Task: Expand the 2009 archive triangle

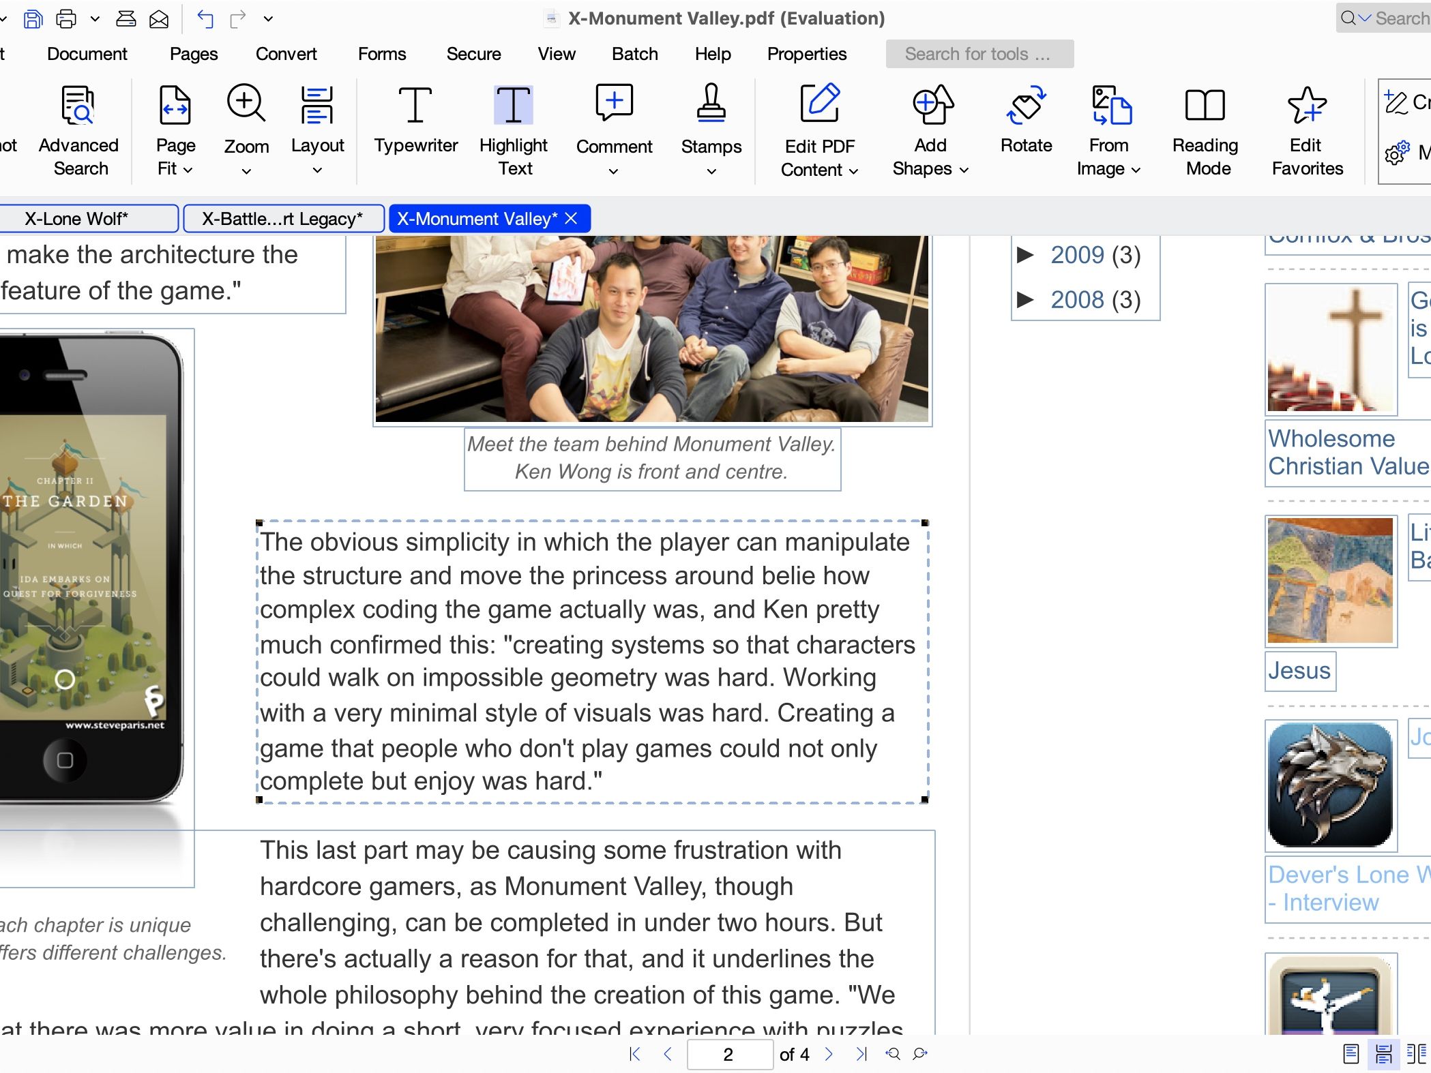Action: (x=1025, y=255)
